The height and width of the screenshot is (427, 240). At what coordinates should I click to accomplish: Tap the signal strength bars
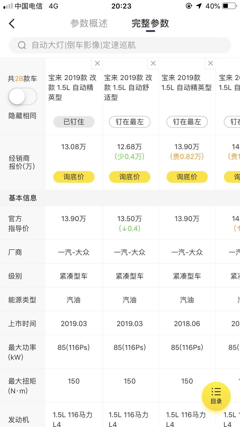tap(8, 6)
